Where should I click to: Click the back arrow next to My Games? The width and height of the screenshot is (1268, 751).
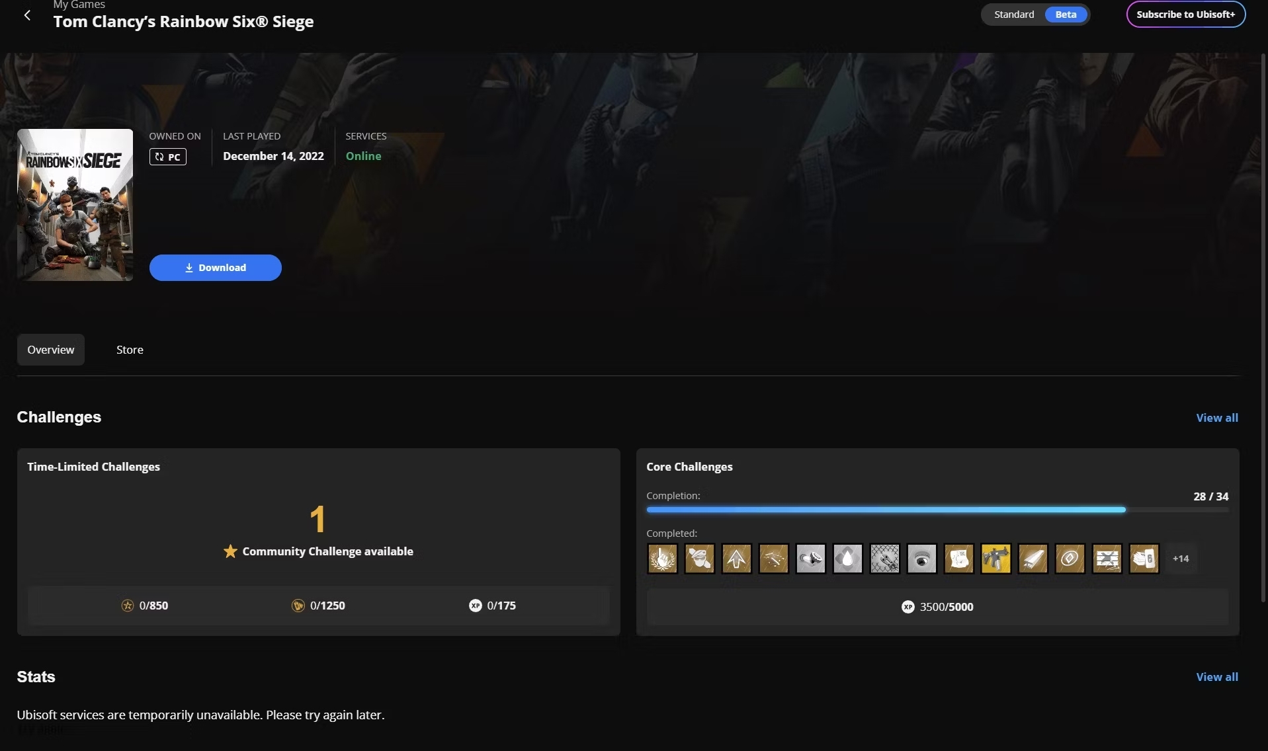[27, 15]
